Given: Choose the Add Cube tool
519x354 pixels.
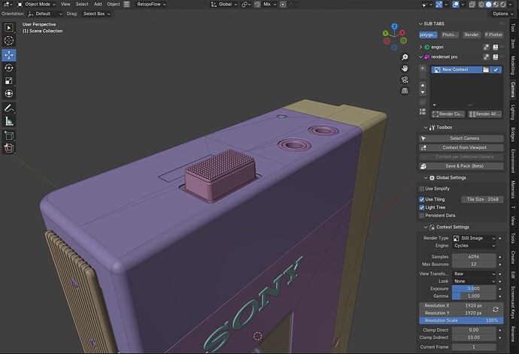Looking at the screenshot, I should [x=9, y=135].
